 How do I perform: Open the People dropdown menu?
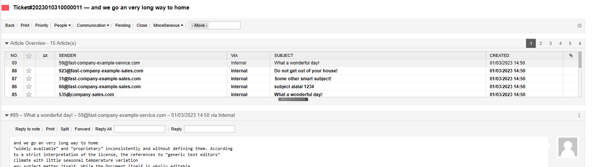62,26
